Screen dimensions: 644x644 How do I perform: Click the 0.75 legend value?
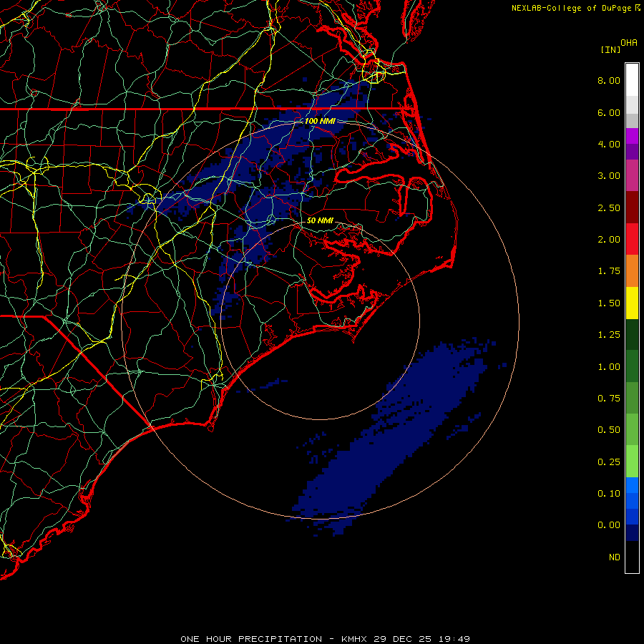[x=609, y=399]
